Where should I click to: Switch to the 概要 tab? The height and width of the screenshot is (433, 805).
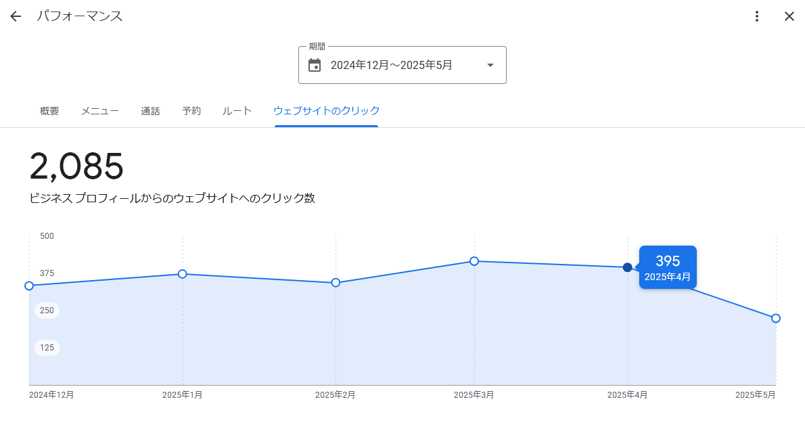[49, 111]
